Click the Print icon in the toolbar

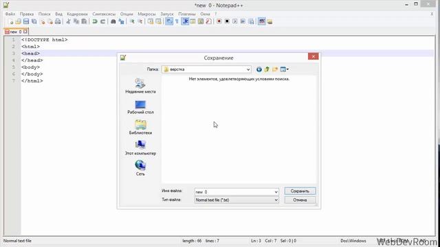58,21
